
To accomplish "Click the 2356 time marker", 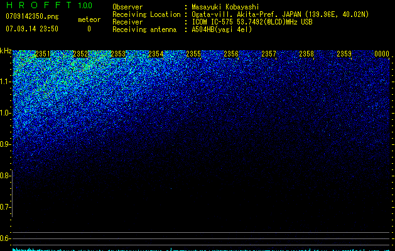I will pos(231,54).
